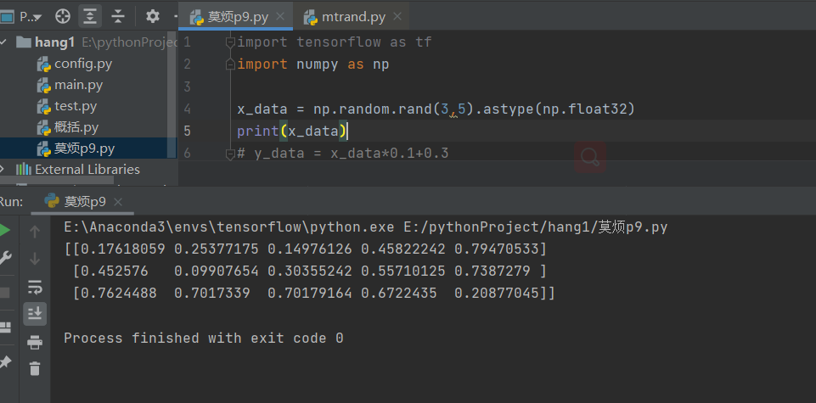The height and width of the screenshot is (403, 816).
Task: Click the Project tool window icon
Action: 6,17
